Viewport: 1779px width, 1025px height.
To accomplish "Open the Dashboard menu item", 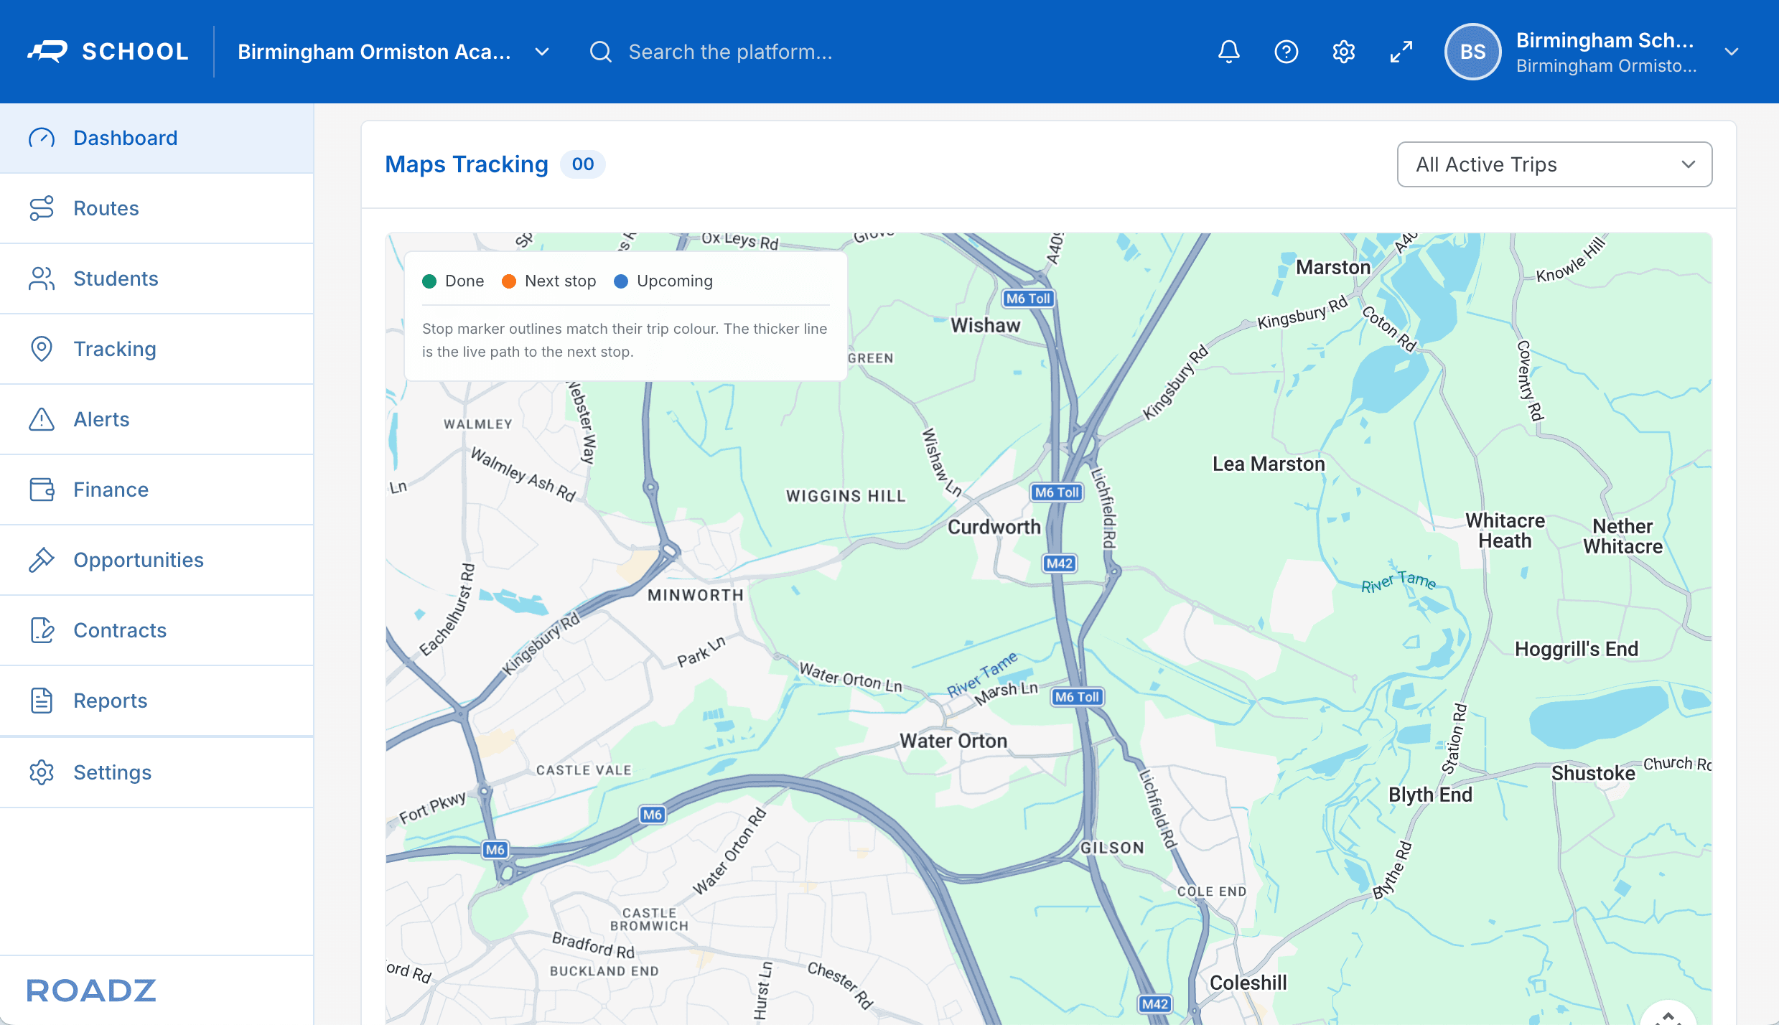I will (x=157, y=138).
